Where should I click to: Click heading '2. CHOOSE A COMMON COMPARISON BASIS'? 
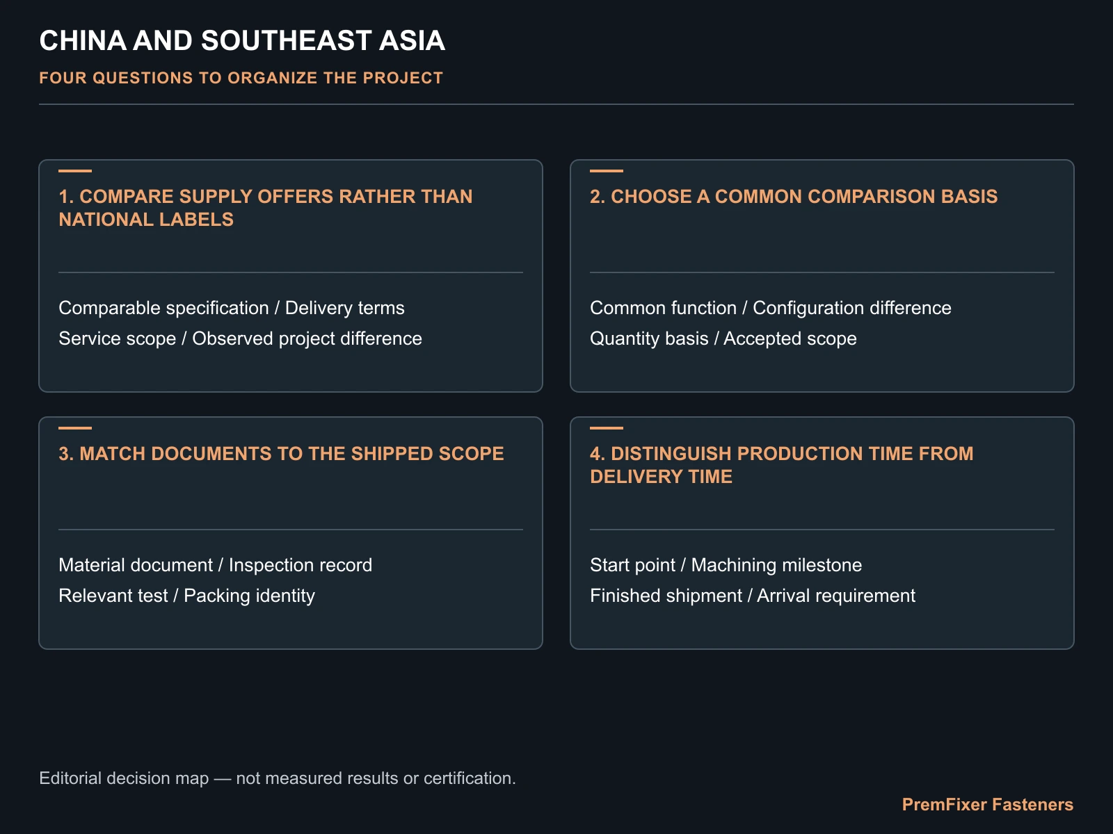794,197
